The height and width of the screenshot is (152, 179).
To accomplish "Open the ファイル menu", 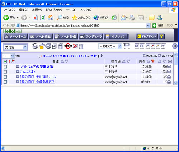I will [9, 10].
